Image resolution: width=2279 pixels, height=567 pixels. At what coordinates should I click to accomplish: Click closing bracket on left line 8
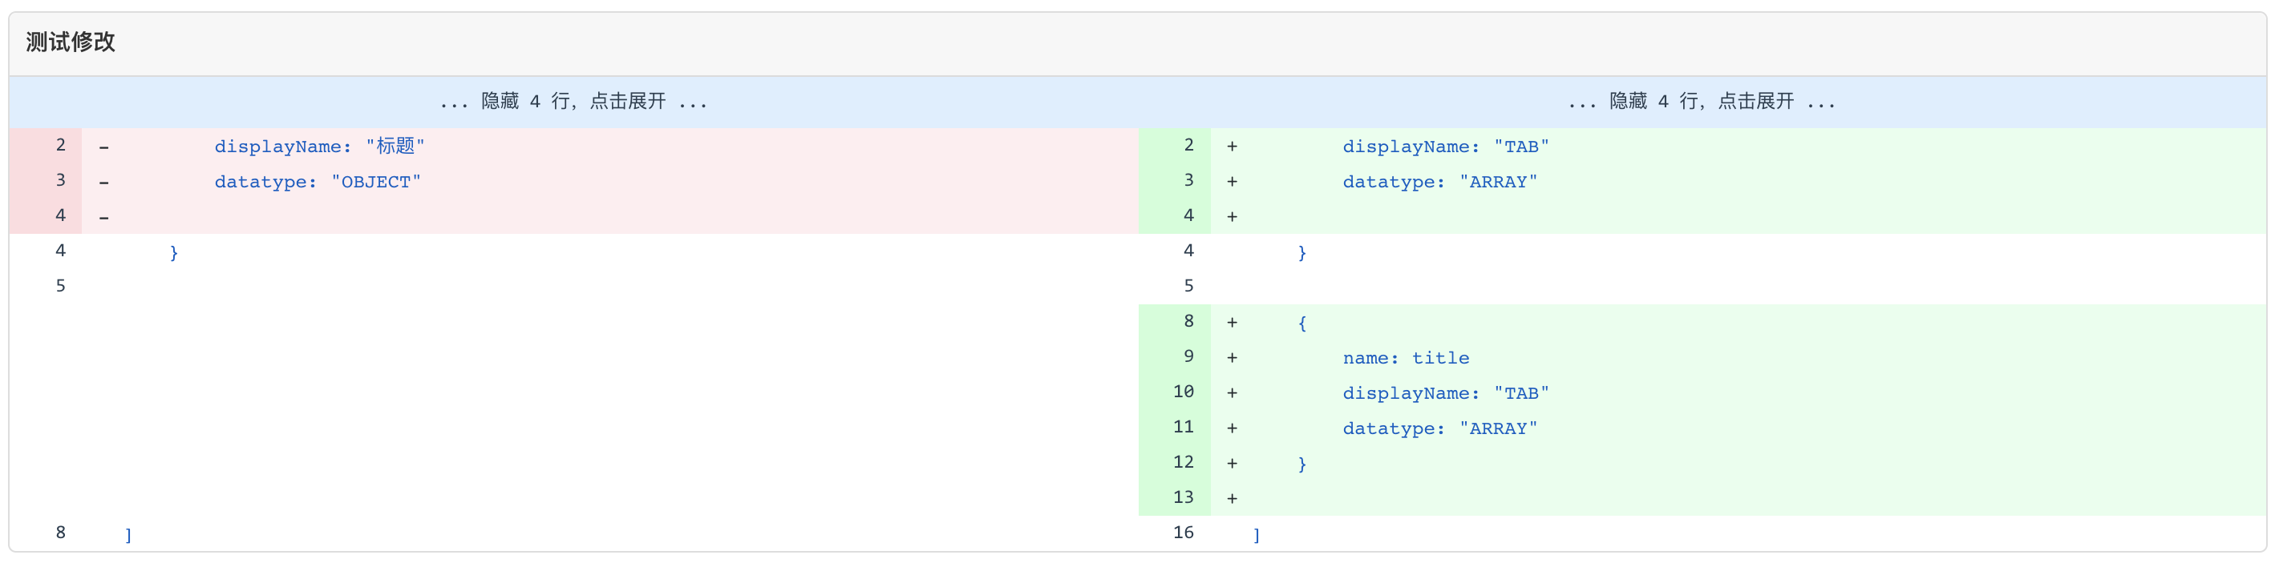(128, 534)
